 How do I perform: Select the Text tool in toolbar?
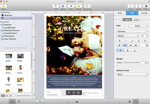pyautogui.click(x=56, y=6)
